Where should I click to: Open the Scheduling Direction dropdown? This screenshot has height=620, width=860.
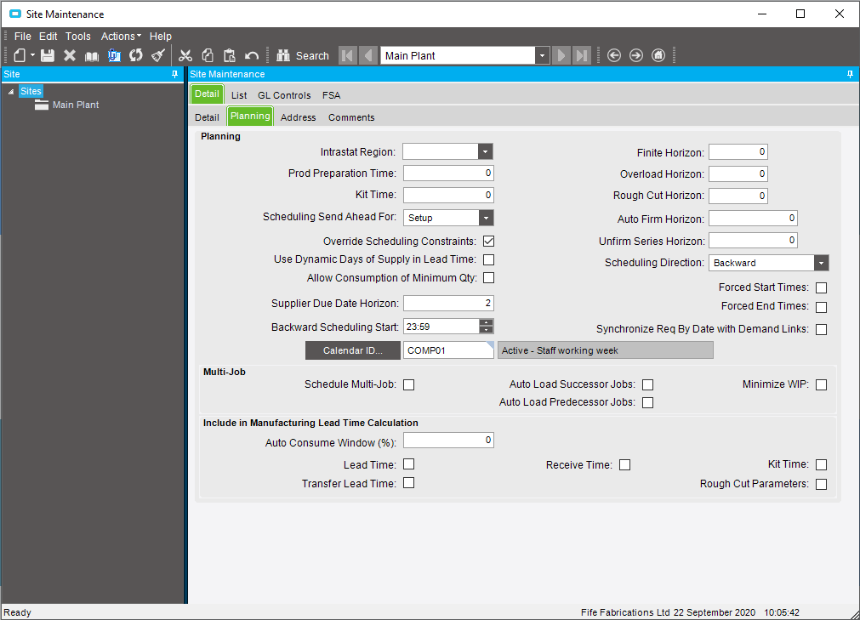coord(821,263)
